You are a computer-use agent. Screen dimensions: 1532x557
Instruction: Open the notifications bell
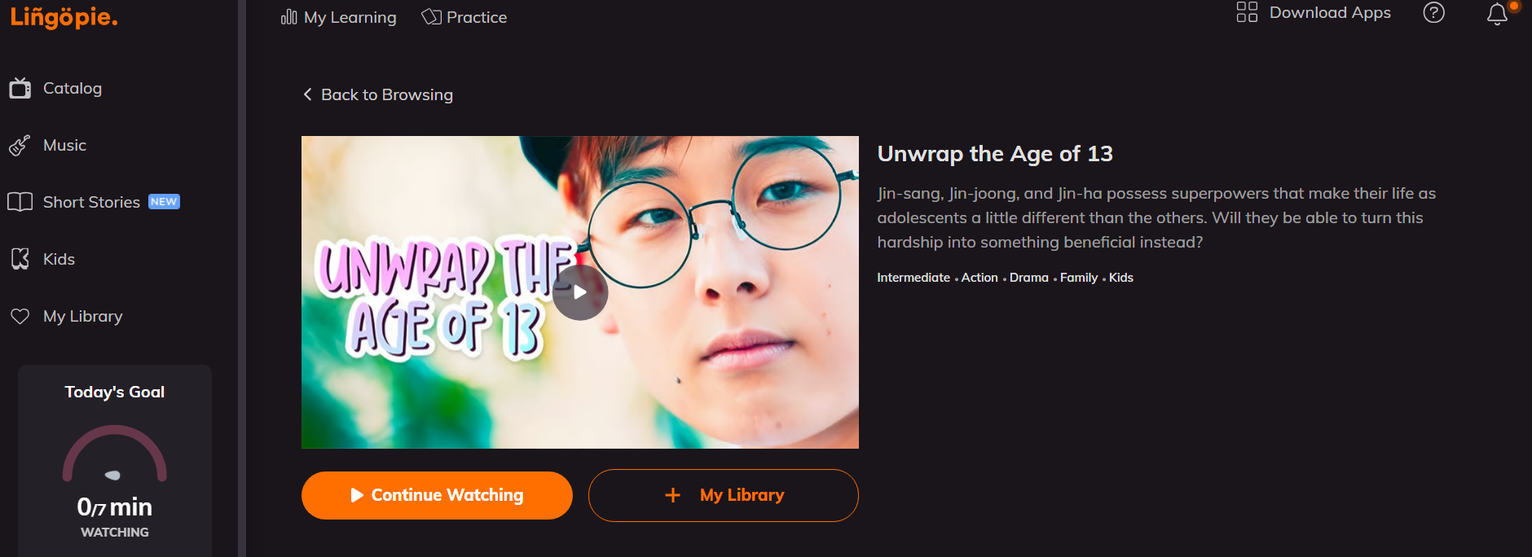(x=1497, y=14)
